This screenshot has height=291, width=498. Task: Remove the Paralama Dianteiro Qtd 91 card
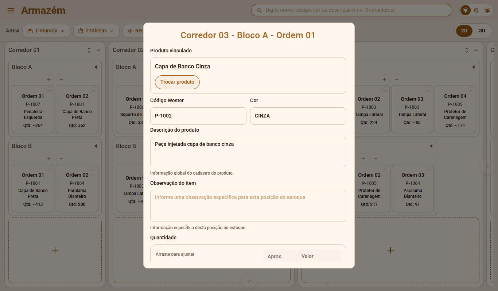tap(429, 169)
